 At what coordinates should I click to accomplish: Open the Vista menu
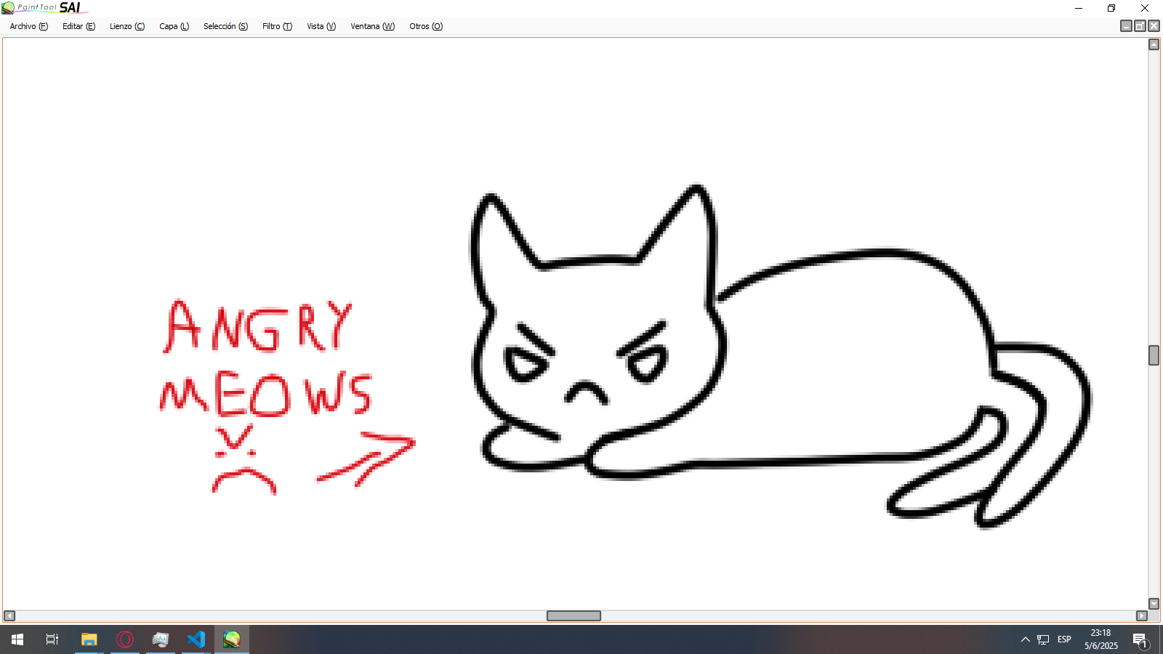tap(321, 26)
